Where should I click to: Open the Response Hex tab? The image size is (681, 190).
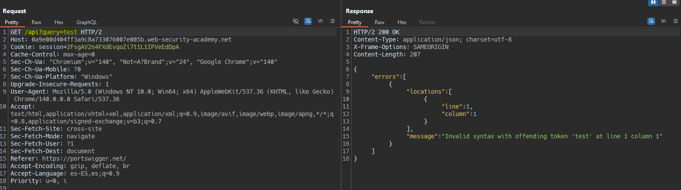pos(402,22)
